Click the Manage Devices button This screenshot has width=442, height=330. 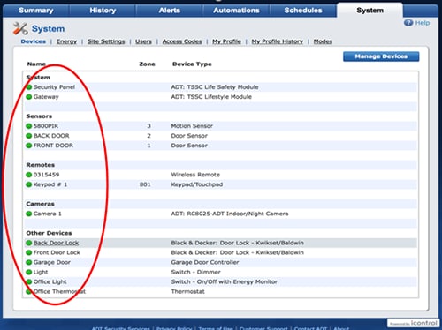coord(381,56)
